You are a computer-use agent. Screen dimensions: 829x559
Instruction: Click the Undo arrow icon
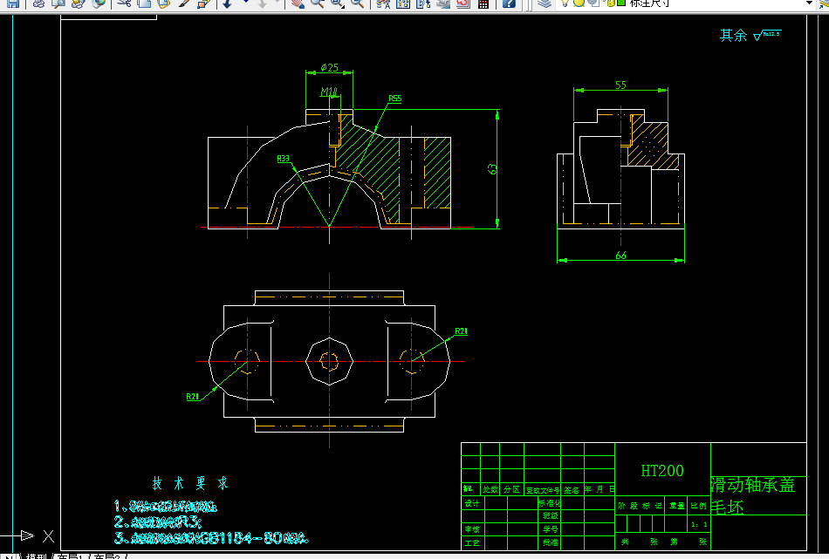228,3
